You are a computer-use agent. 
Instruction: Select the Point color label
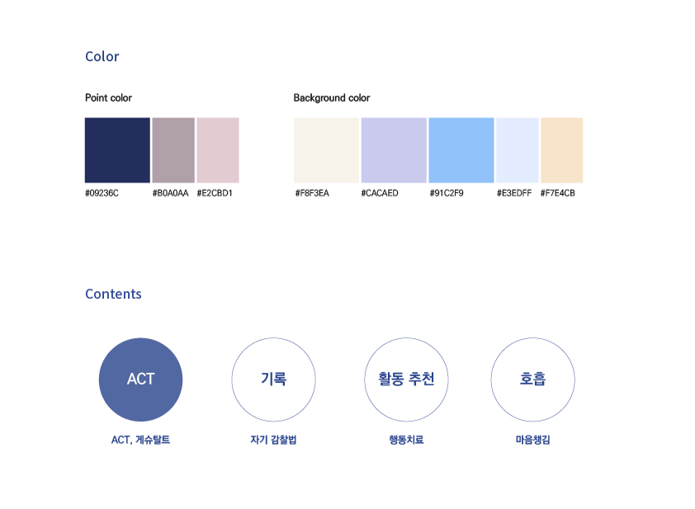[x=108, y=98]
